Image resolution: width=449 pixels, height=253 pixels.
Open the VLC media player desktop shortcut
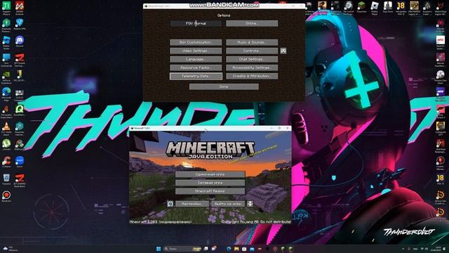pos(6,128)
